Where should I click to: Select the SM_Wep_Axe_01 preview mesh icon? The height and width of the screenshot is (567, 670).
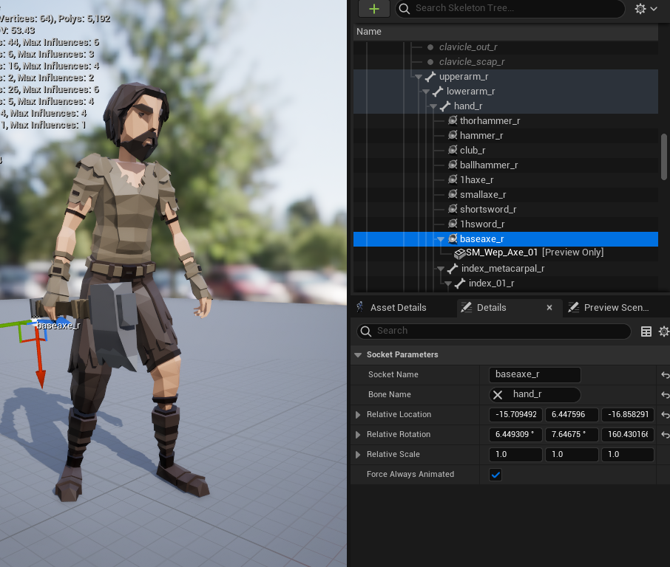tap(459, 253)
